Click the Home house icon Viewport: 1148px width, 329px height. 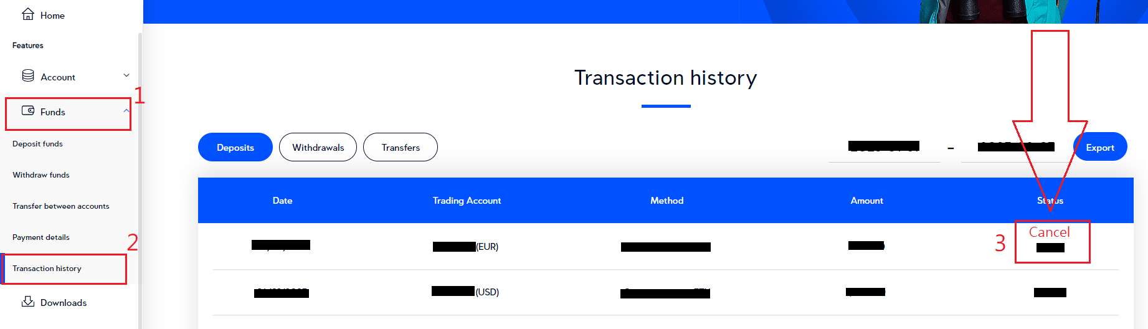pos(28,14)
